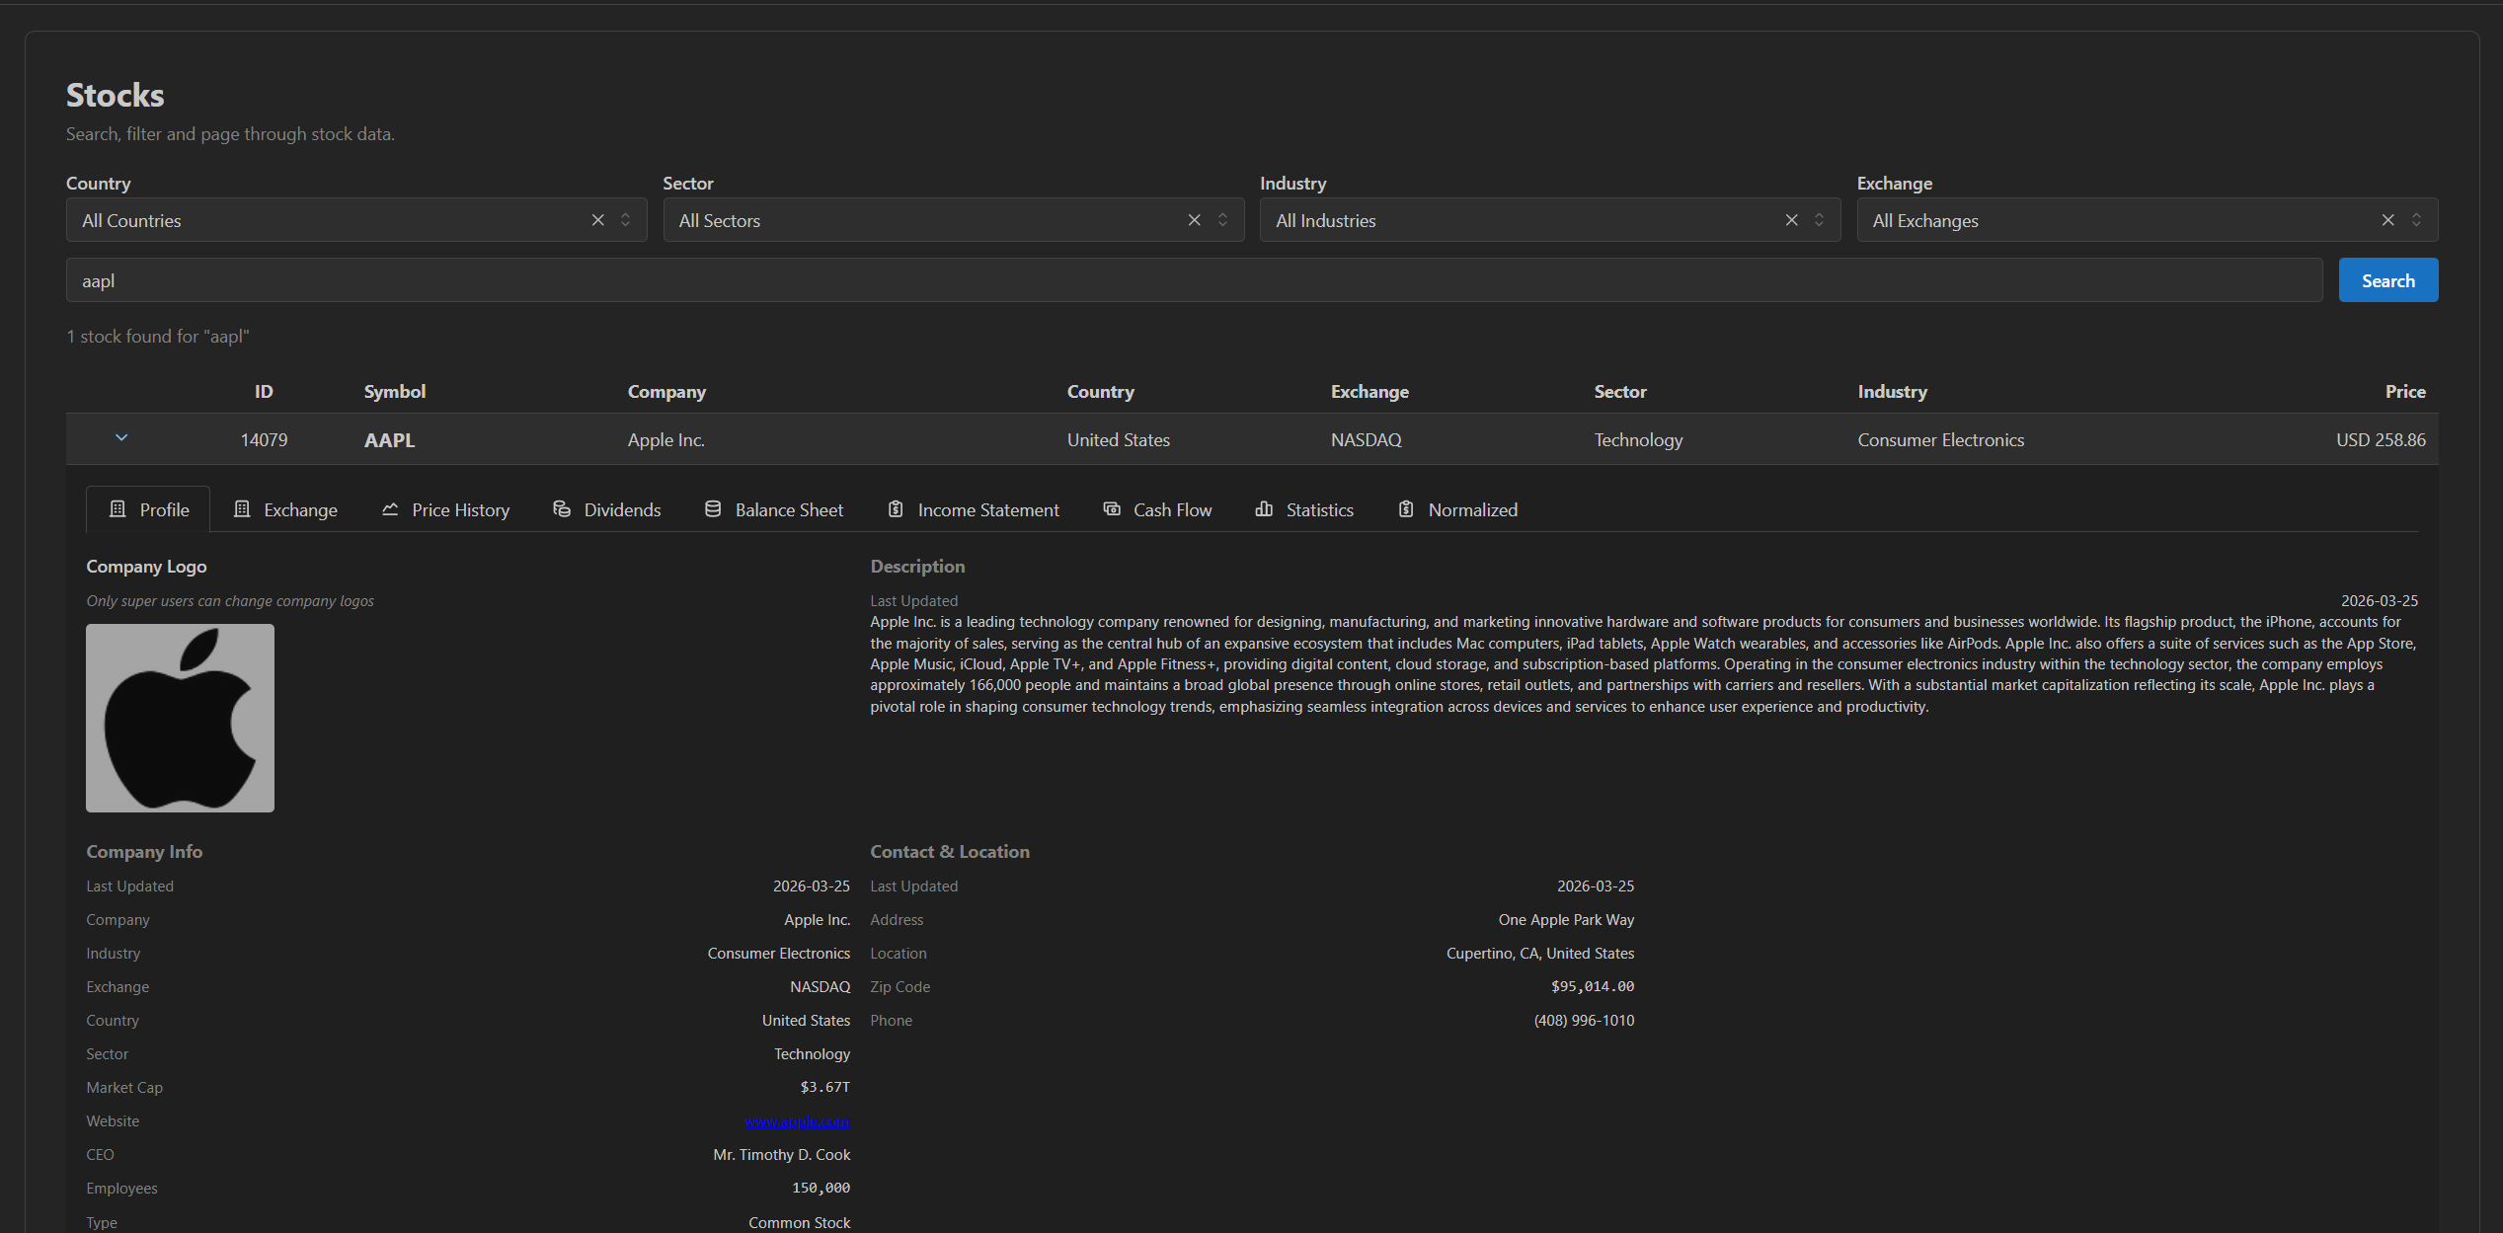The width and height of the screenshot is (2503, 1233).
Task: Click the Company column header
Action: [666, 392]
